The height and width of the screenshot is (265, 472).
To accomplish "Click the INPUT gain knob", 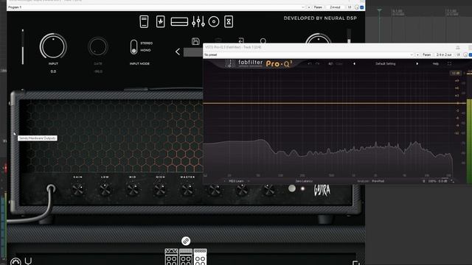I will pos(53,46).
